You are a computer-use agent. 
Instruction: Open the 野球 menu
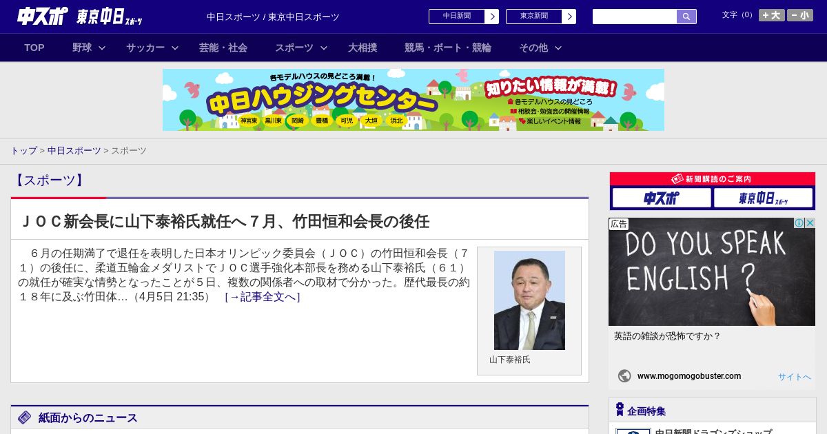click(x=82, y=48)
